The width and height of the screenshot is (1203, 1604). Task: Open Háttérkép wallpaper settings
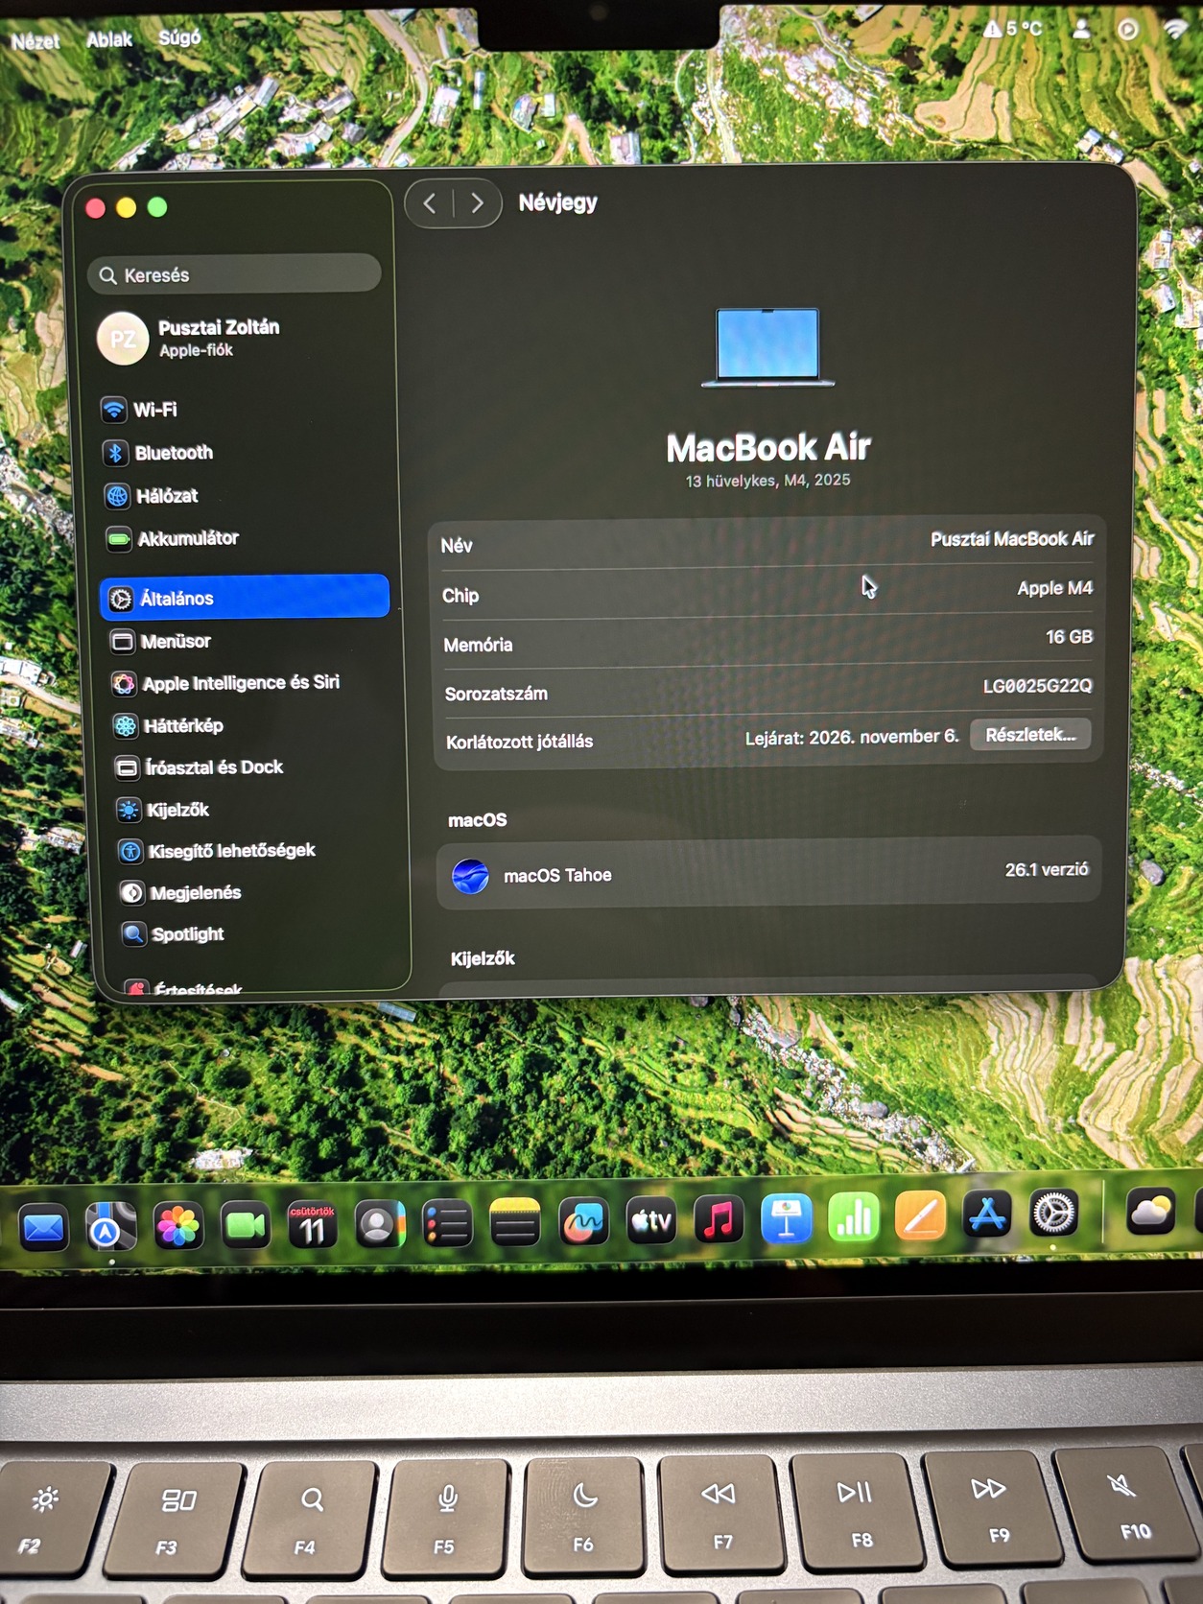[169, 725]
